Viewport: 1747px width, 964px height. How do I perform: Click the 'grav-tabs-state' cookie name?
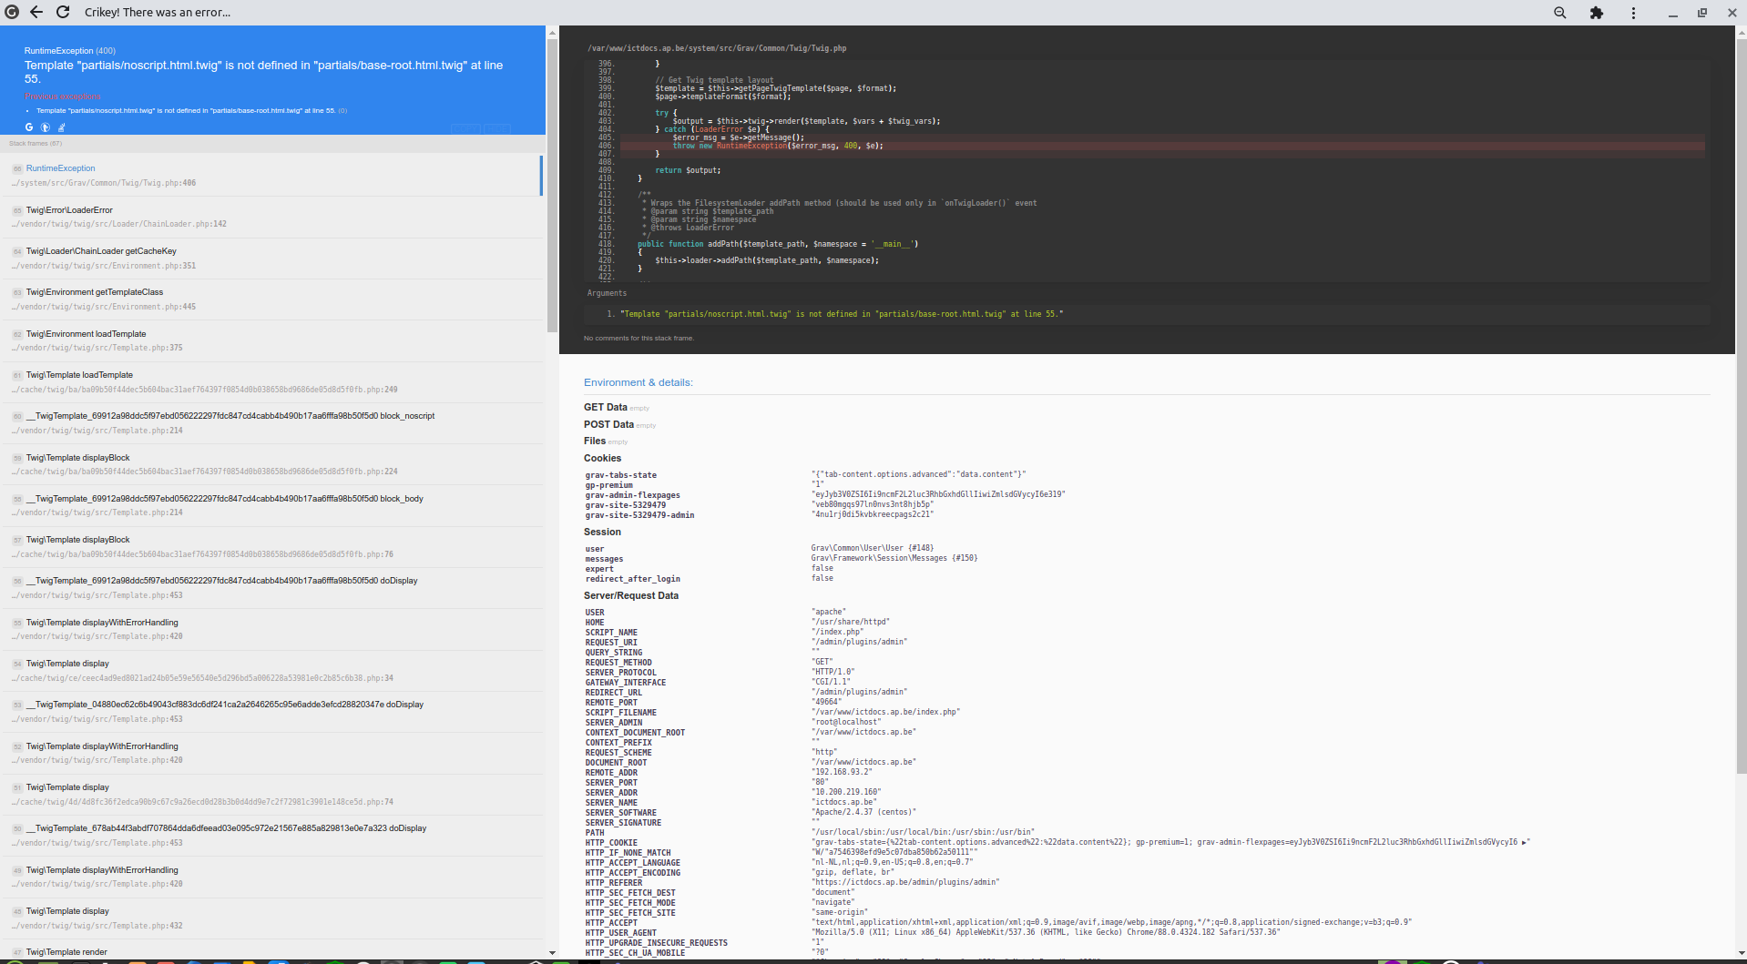coord(621,475)
